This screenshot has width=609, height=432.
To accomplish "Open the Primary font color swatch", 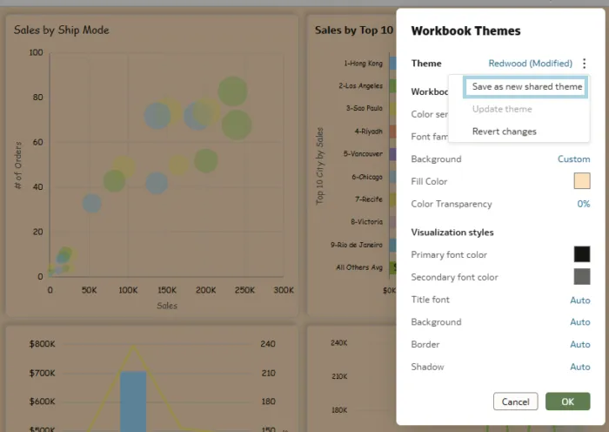I will (x=582, y=254).
